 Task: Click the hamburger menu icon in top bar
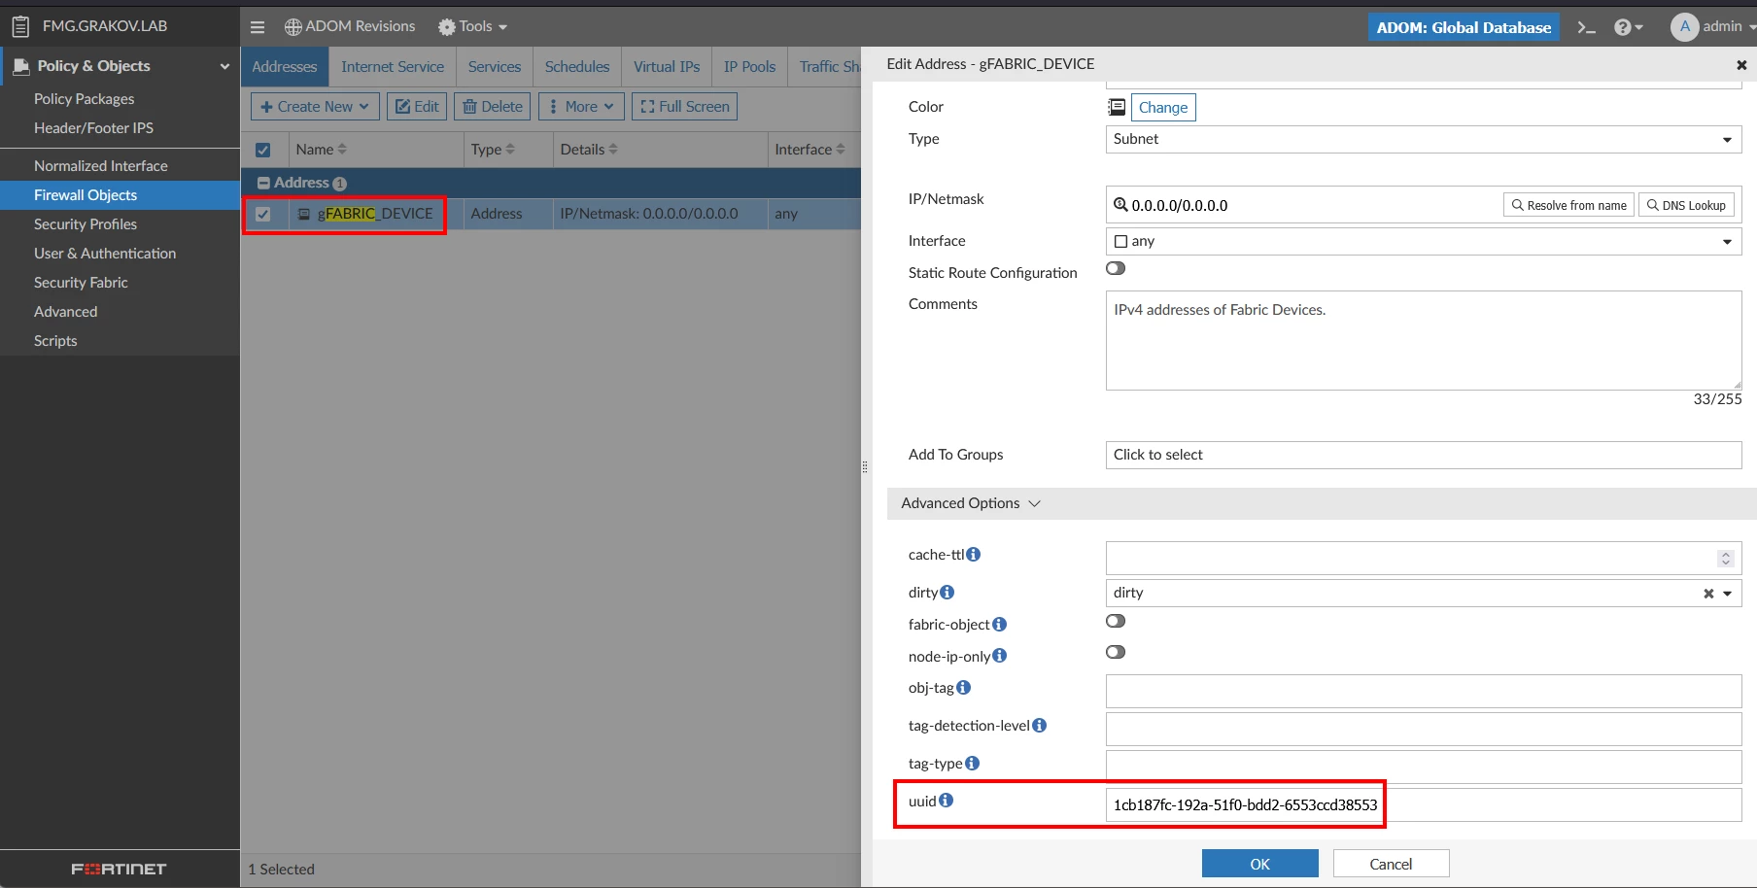coord(258,27)
